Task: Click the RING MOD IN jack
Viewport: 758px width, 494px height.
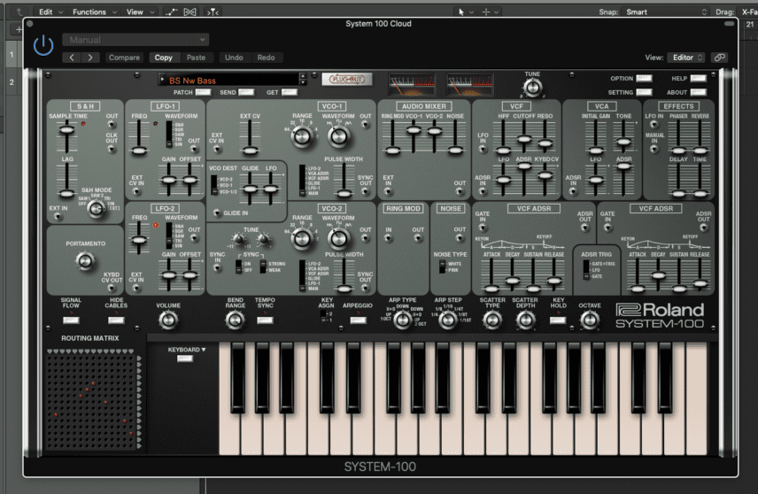Action: tap(388, 238)
